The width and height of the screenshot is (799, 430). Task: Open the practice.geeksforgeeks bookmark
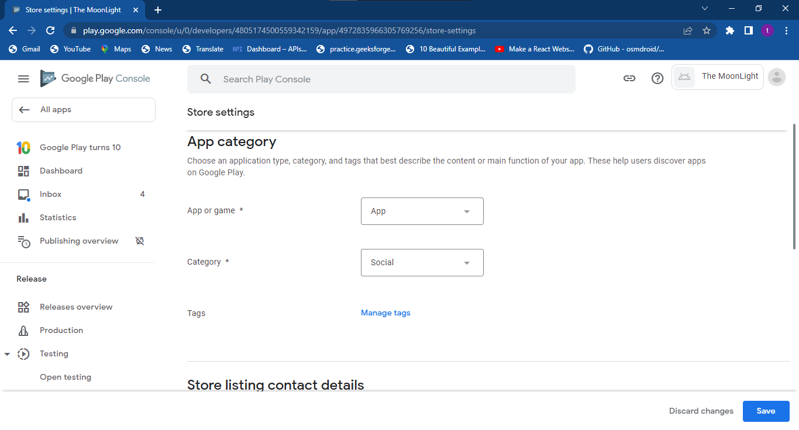pyautogui.click(x=356, y=49)
